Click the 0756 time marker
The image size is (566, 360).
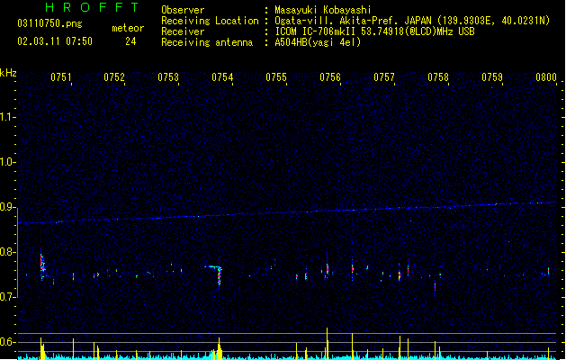[330, 77]
